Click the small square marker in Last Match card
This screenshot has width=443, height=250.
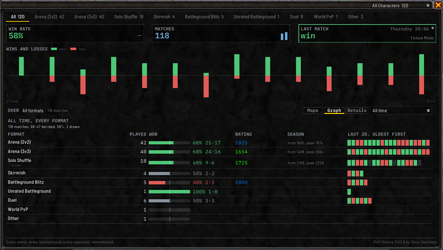pyautogui.click(x=433, y=28)
